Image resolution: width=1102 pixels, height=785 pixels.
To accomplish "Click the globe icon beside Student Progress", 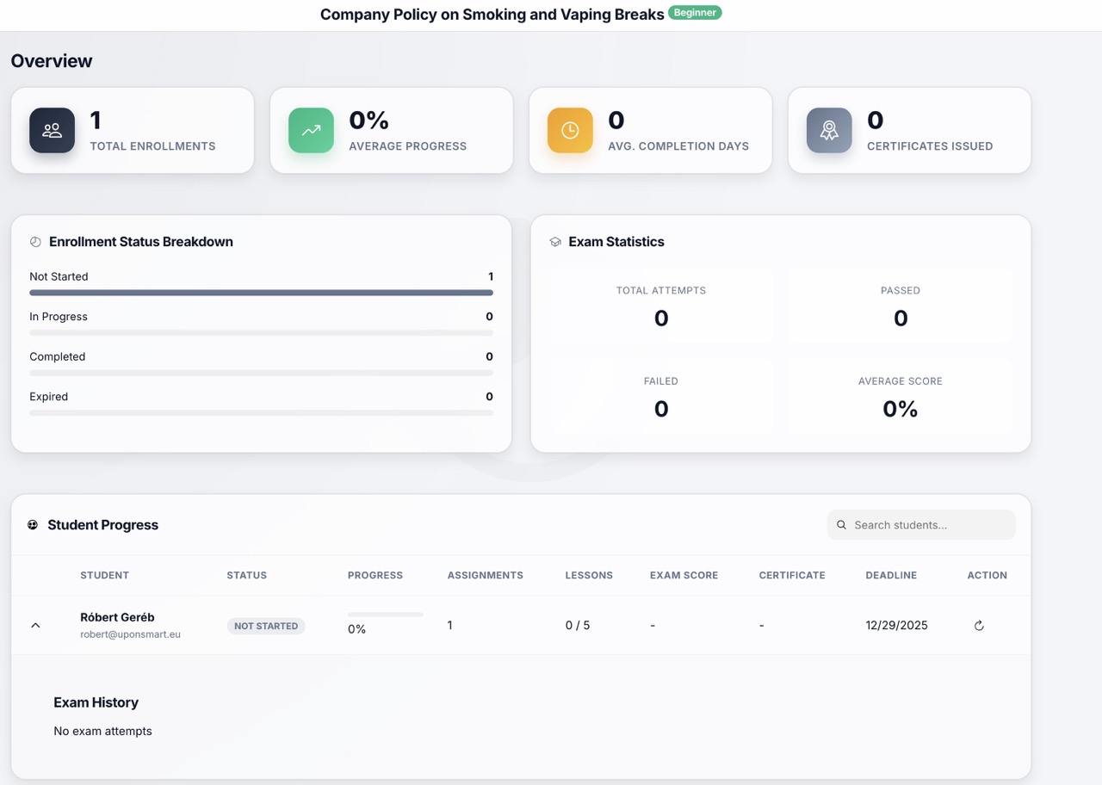I will (30, 525).
